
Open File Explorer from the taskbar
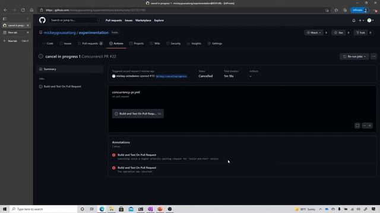click(112, 209)
